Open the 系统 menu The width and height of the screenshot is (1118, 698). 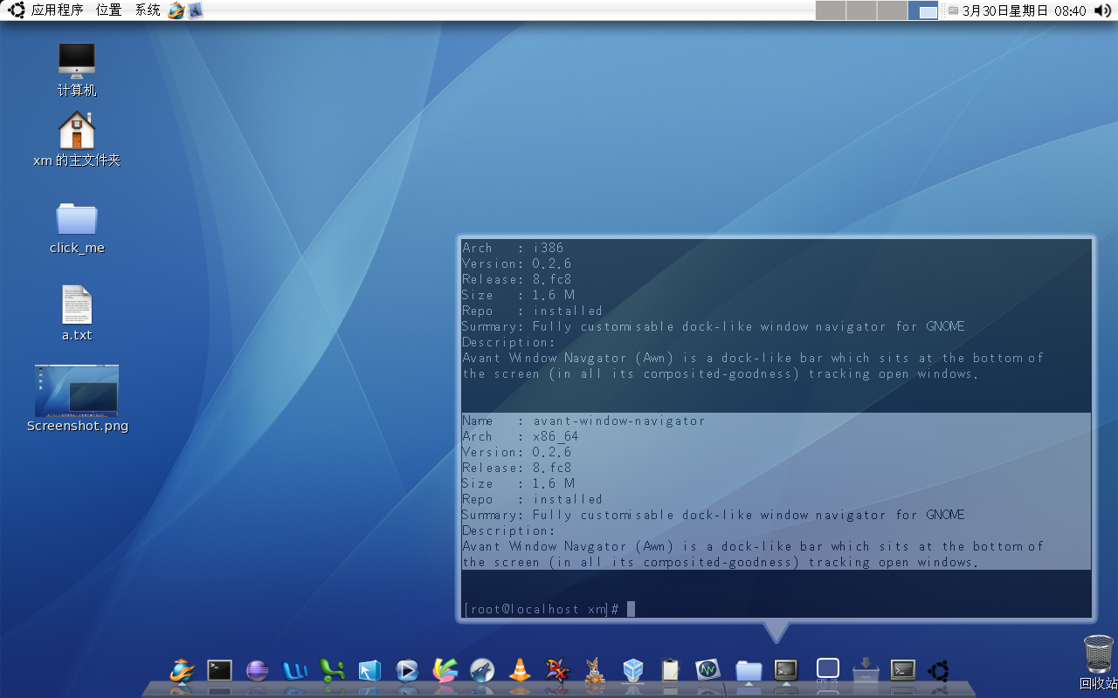[x=148, y=10]
